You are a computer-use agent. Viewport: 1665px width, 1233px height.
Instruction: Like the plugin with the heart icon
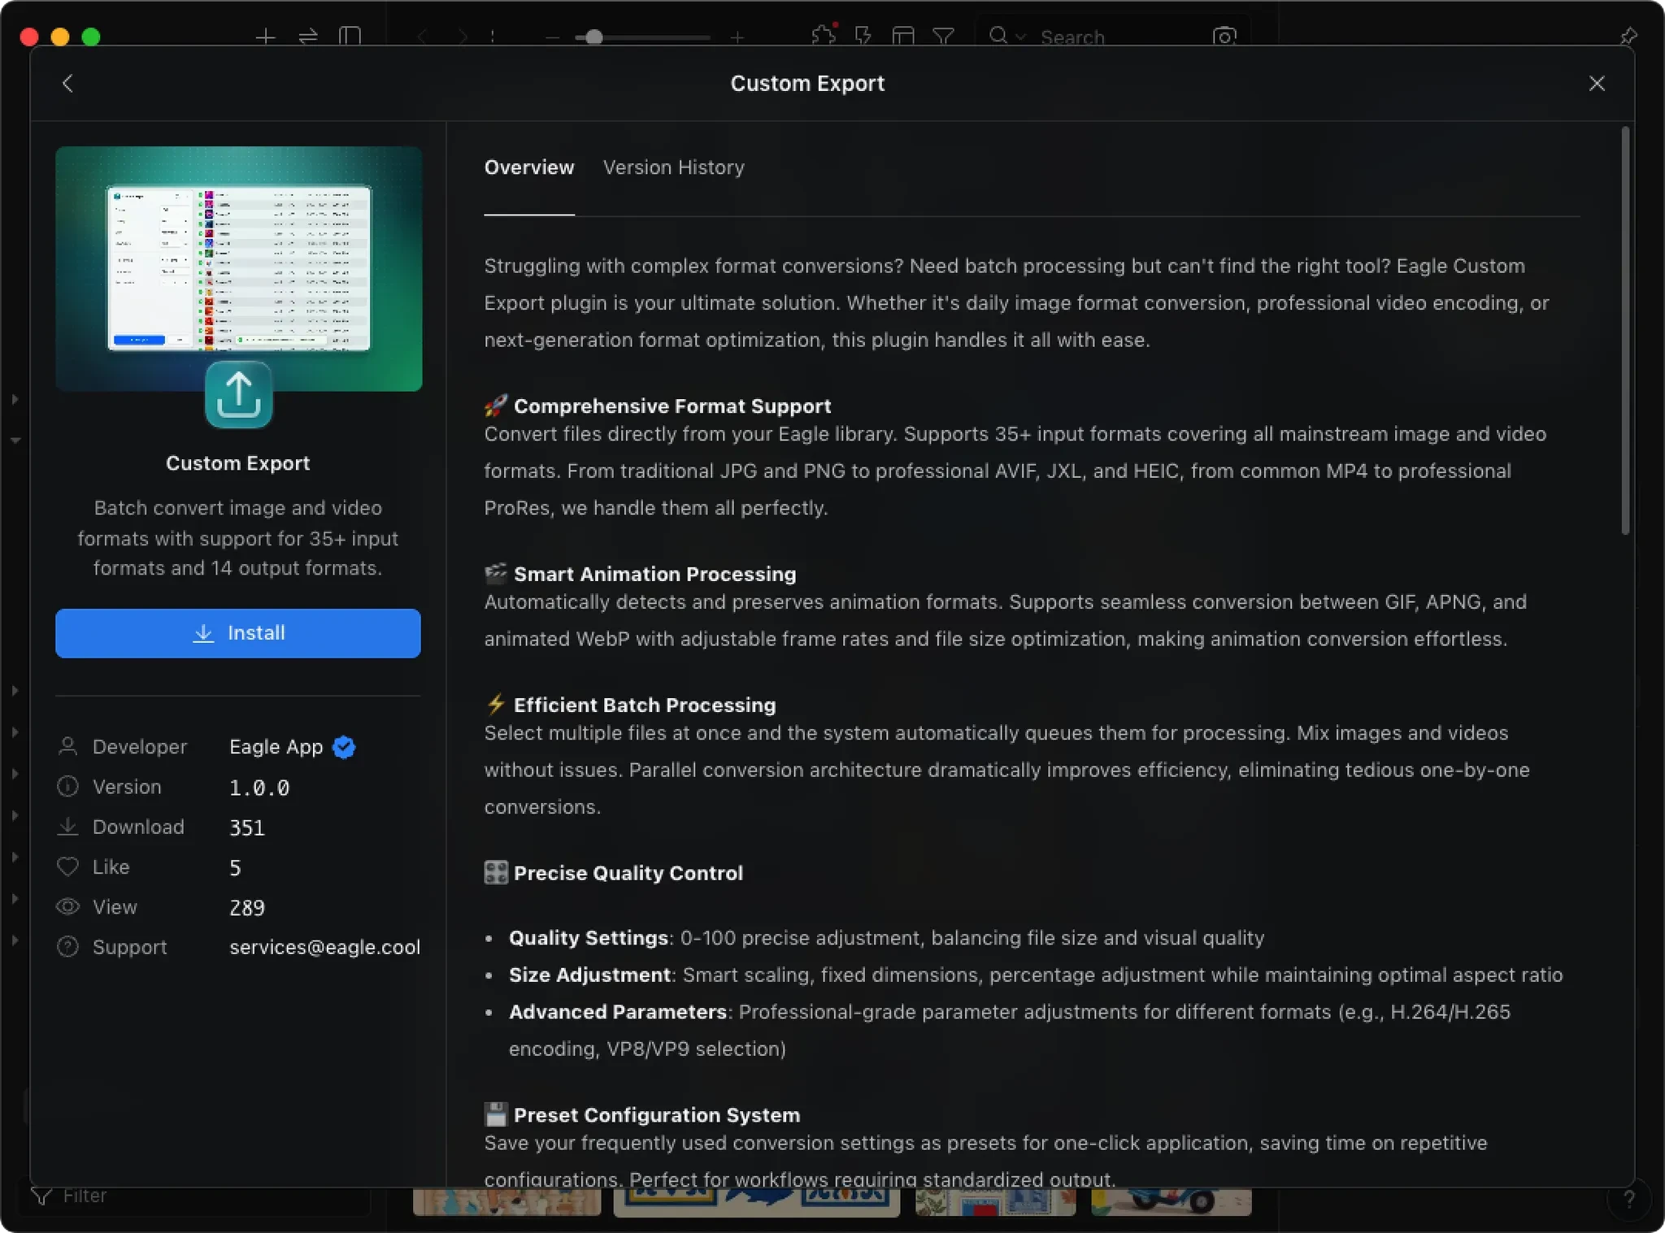click(68, 866)
